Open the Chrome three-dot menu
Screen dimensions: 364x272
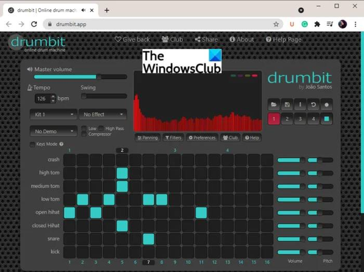point(356,24)
